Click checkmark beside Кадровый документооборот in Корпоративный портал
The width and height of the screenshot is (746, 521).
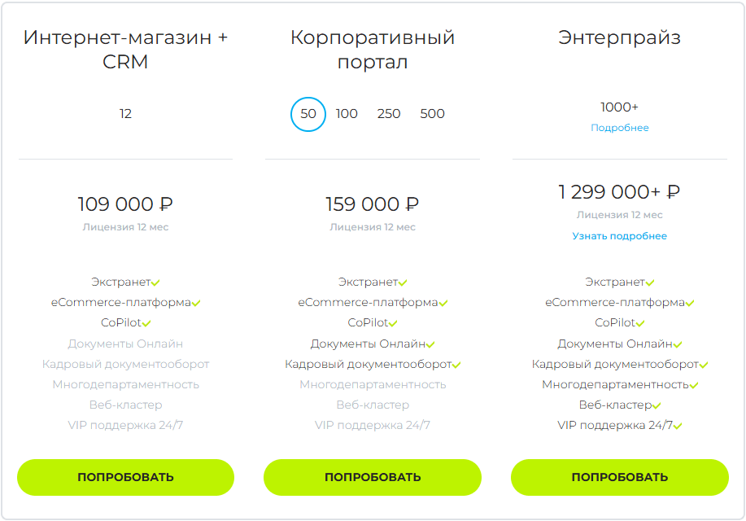pos(456,366)
